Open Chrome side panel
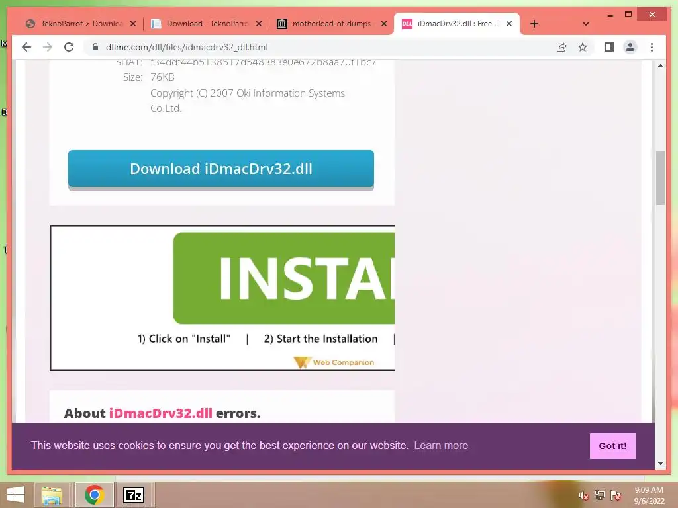The height and width of the screenshot is (508, 678). click(609, 47)
